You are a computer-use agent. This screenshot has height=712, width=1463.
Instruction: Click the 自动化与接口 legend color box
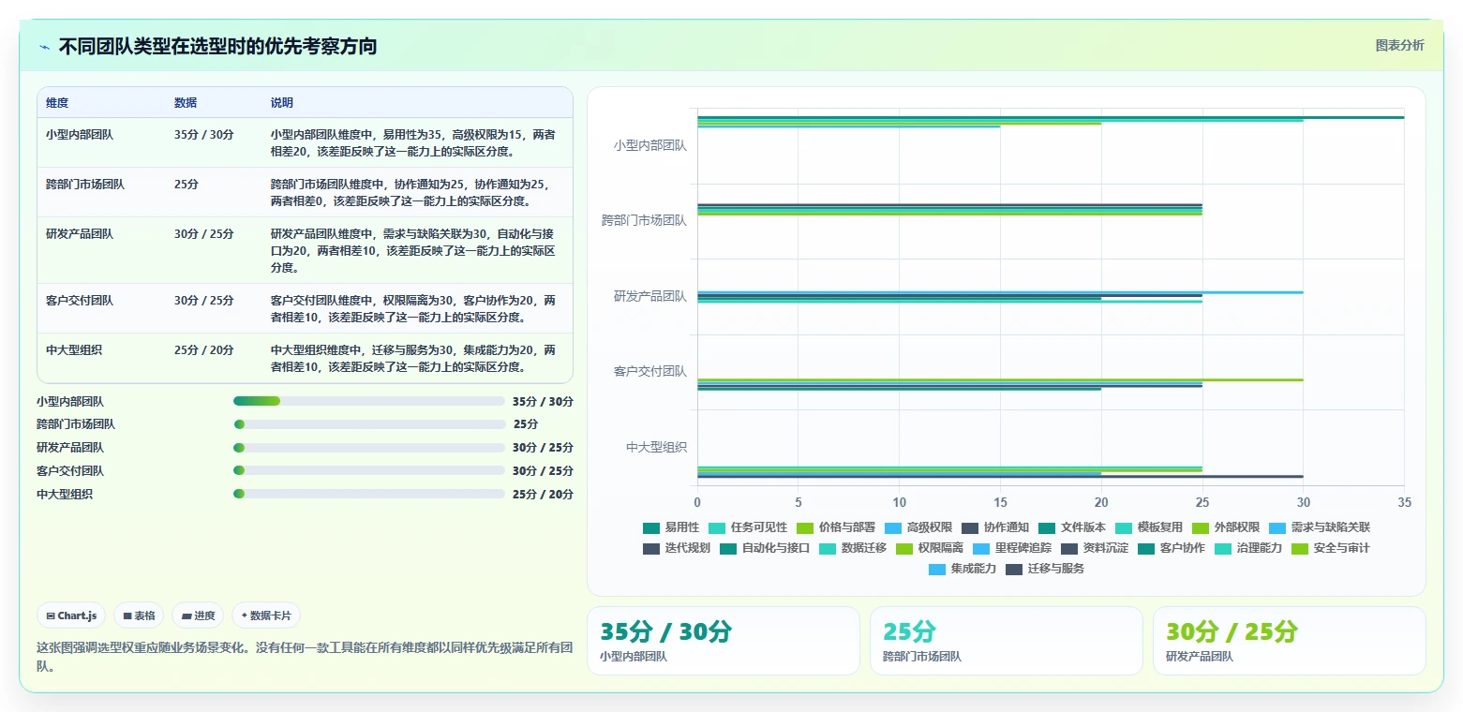pyautogui.click(x=728, y=548)
